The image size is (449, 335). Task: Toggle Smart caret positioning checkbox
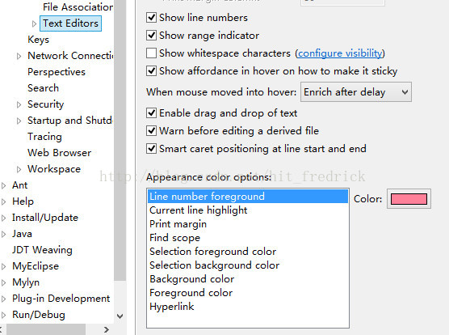click(x=151, y=149)
